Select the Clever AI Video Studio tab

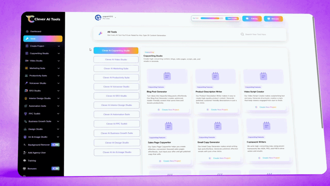pyautogui.click(x=116, y=60)
